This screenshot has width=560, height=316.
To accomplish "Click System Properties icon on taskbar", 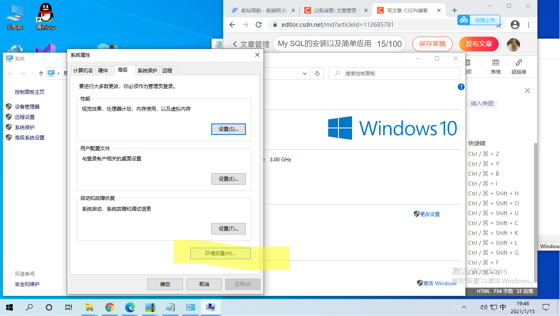I will (211, 307).
